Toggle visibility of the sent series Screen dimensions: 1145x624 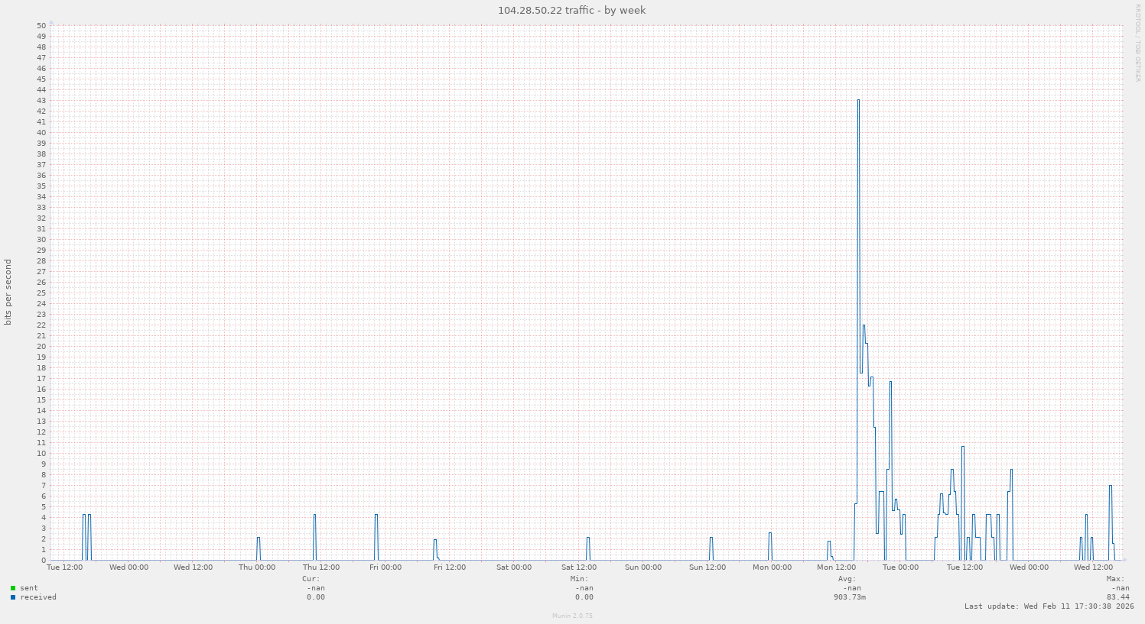30,588
